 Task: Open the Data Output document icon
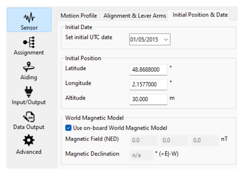pyautogui.click(x=29, y=117)
